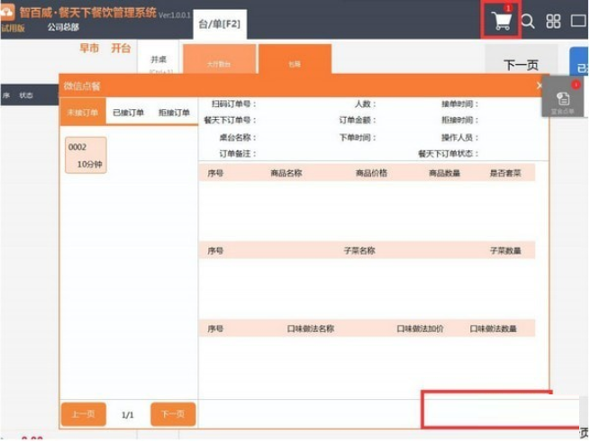Click the 口味做法加价 column header

coord(420,329)
